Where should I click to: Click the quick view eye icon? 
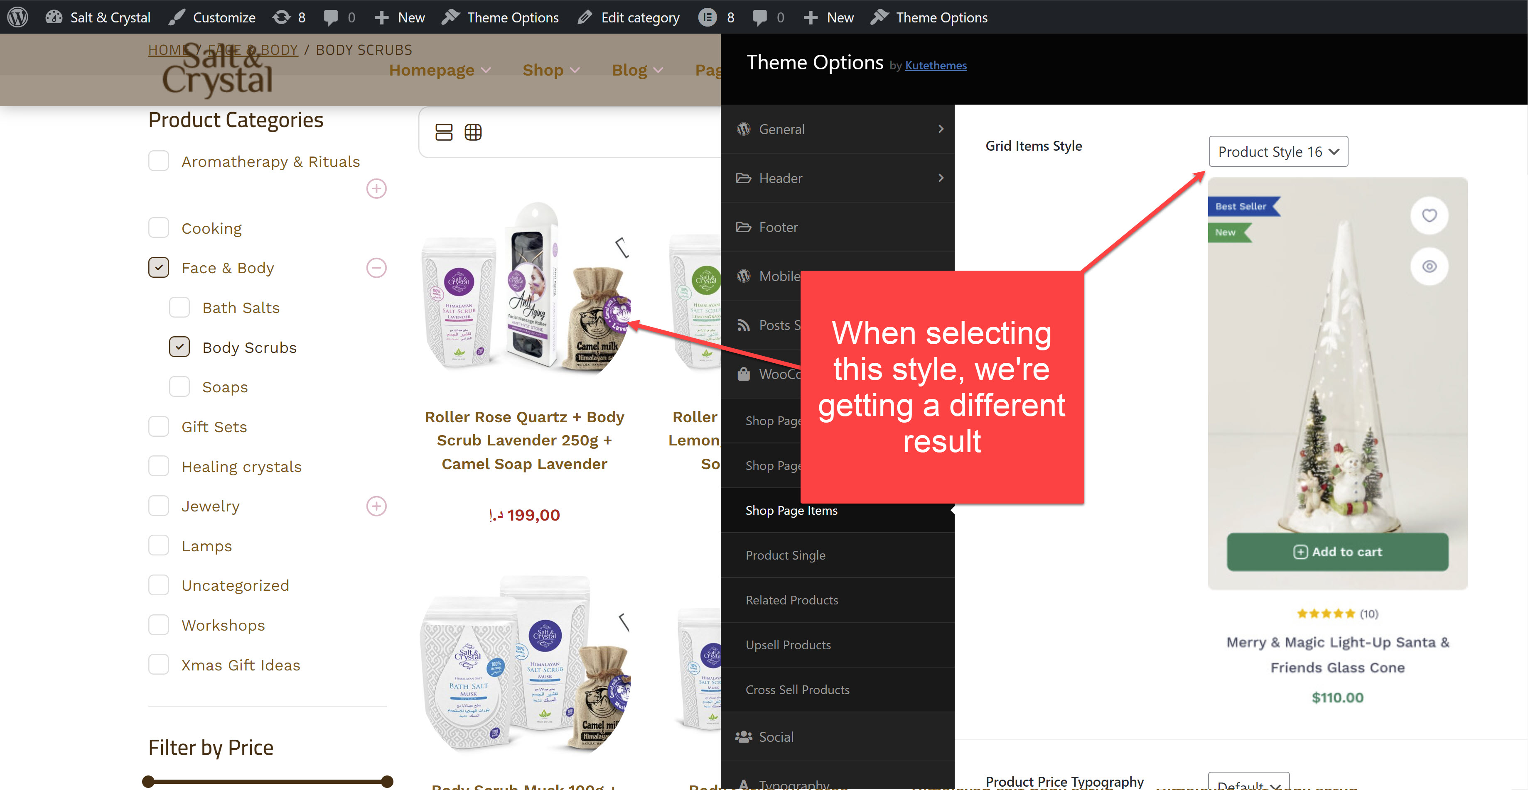pyautogui.click(x=1429, y=266)
